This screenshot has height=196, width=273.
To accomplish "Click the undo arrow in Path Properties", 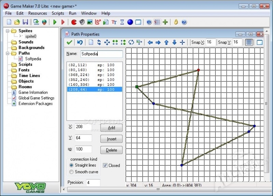I will 80,42.
